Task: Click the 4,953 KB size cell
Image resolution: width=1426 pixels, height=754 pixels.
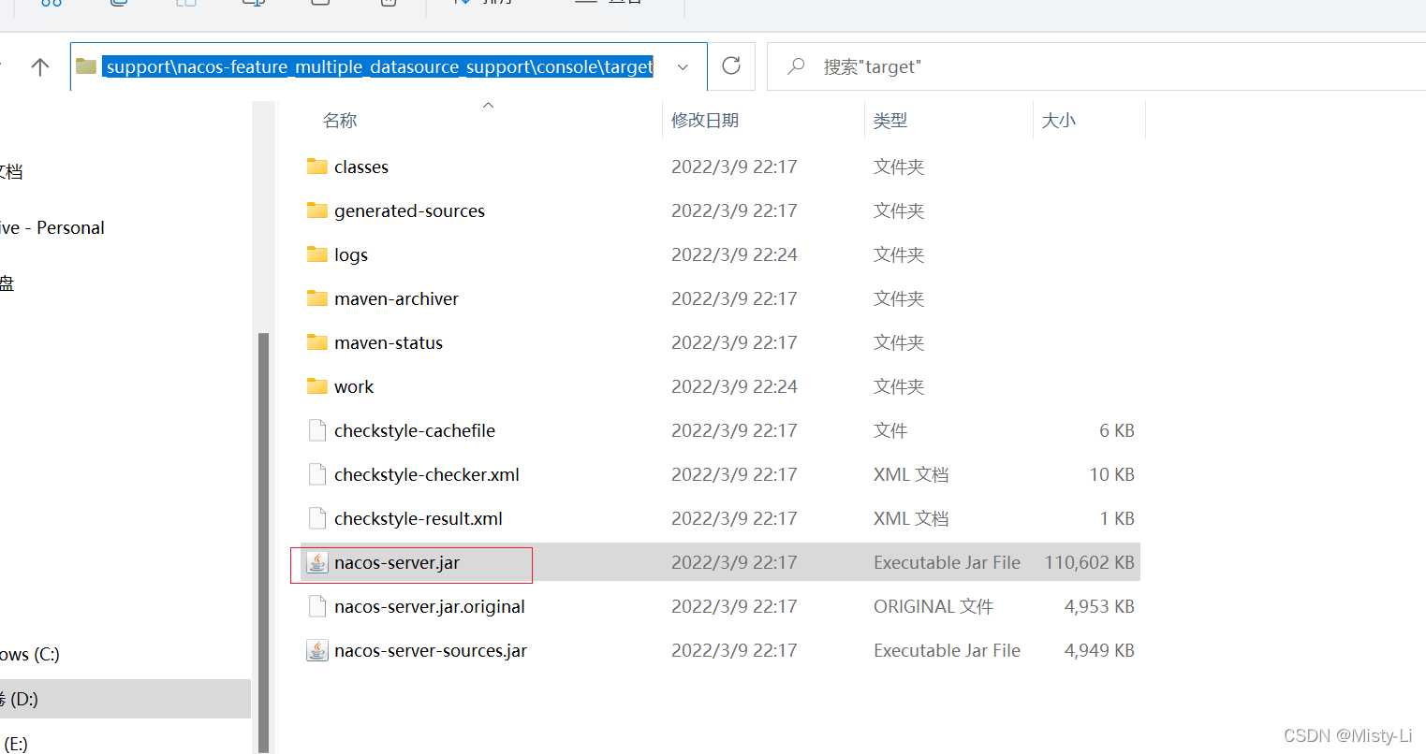Action: click(1099, 606)
